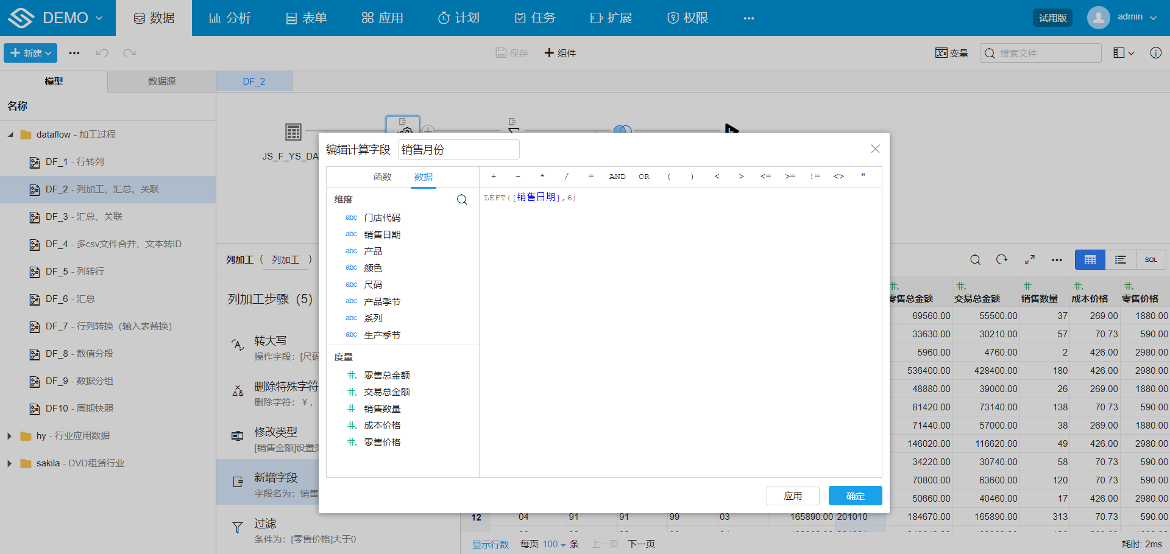
Task: Insert the not-equal != operator
Action: tap(815, 177)
